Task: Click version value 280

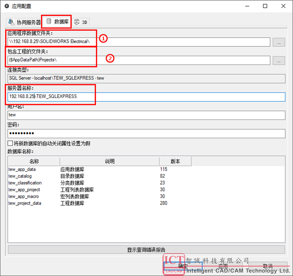Action: click(163, 203)
